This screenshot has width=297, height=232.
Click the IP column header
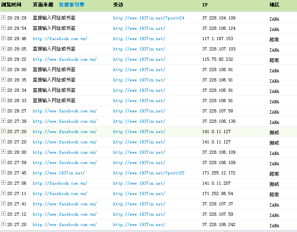coord(205,5)
